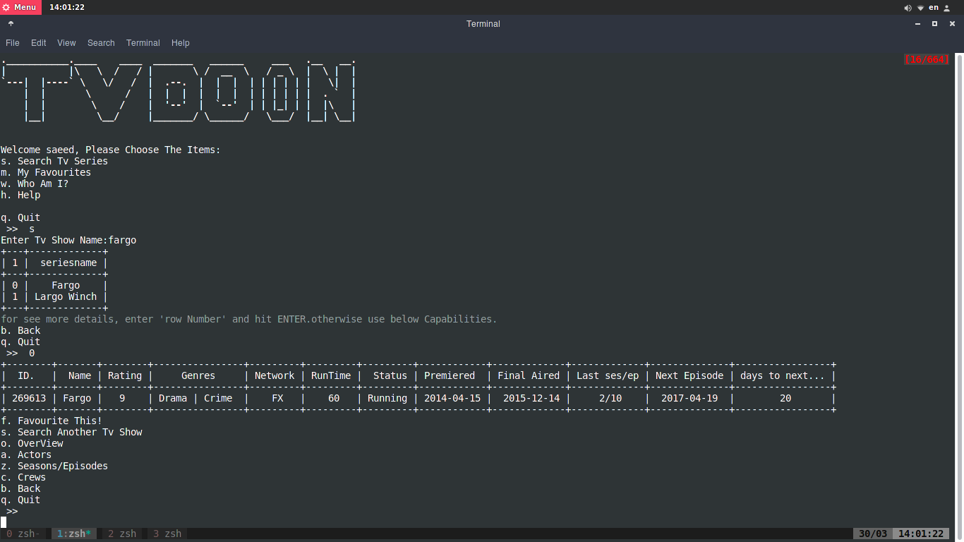
Task: Close the Terminal window
Action: pyautogui.click(x=952, y=23)
